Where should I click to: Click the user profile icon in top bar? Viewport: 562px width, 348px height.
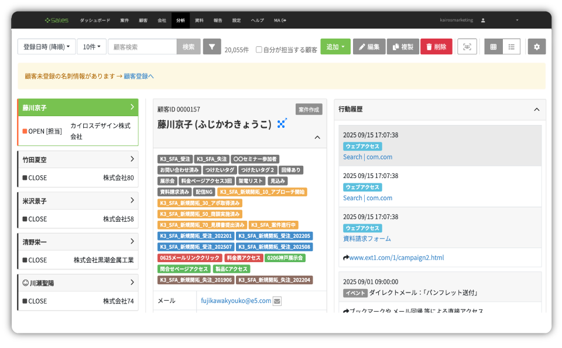(x=483, y=20)
